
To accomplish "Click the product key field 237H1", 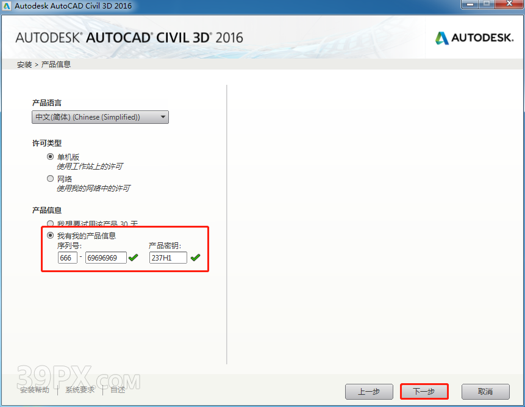I will coord(168,258).
